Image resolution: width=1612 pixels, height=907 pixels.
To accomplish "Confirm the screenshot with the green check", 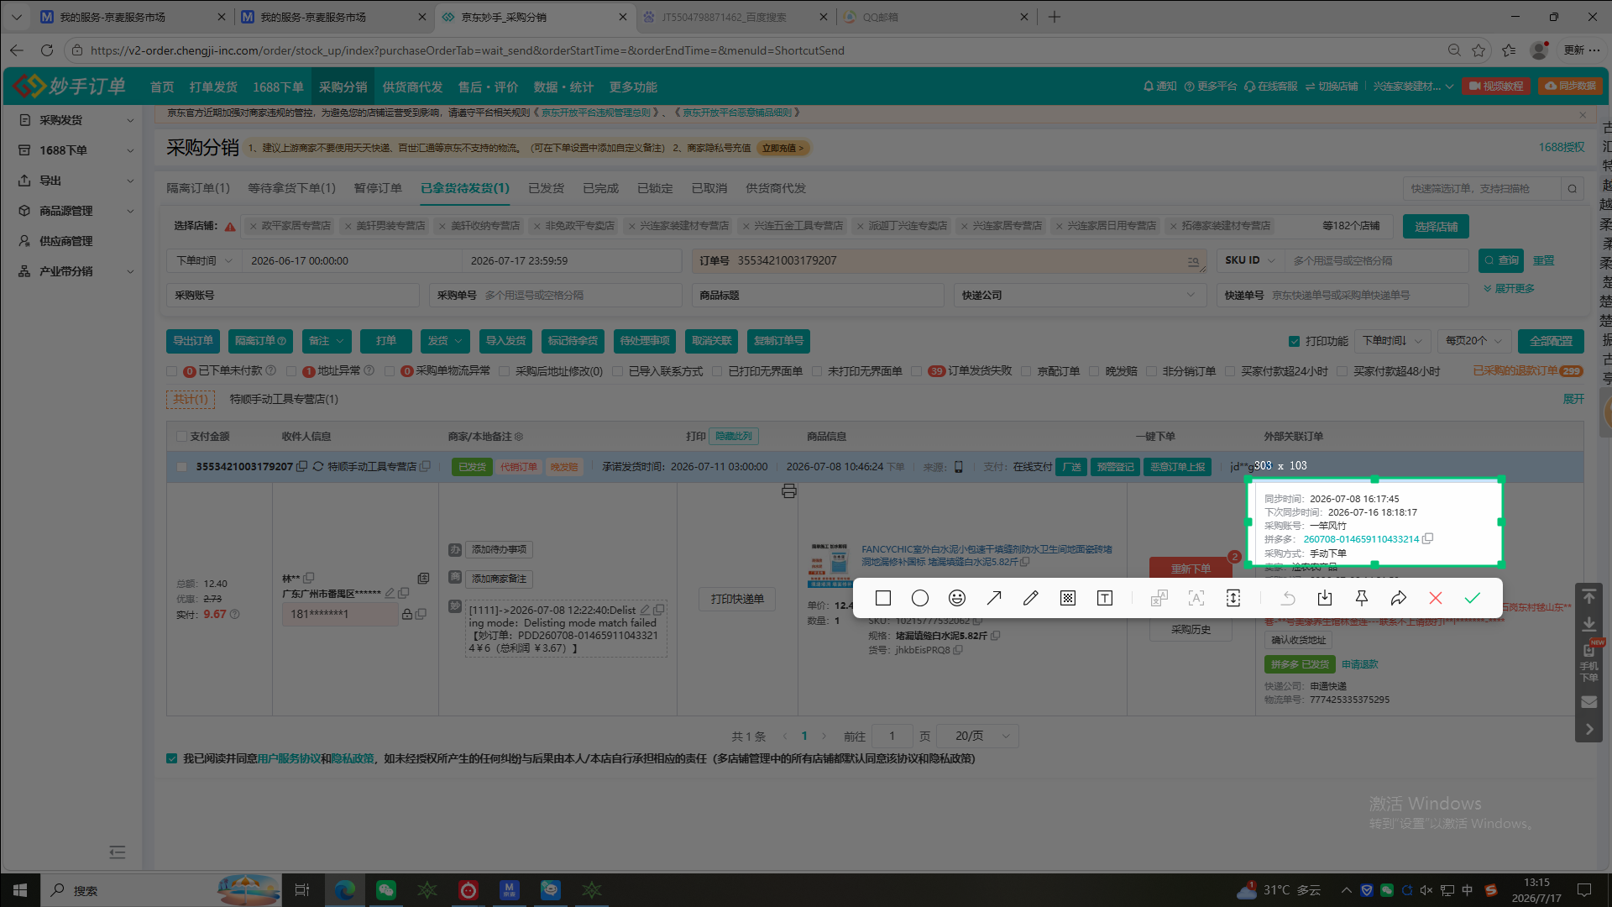I will (x=1473, y=598).
